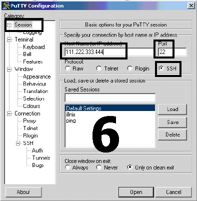
Task: Collapse the Session tree node
Action: 9,25
